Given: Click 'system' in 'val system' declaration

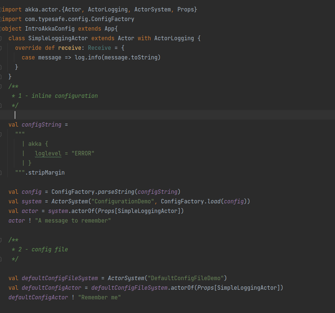Looking at the screenshot, I should point(32,201).
